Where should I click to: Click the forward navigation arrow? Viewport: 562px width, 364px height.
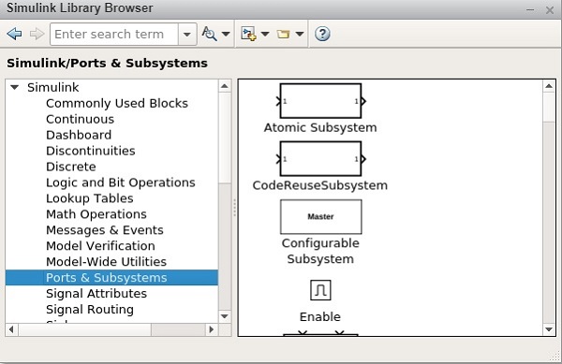pyautogui.click(x=37, y=34)
